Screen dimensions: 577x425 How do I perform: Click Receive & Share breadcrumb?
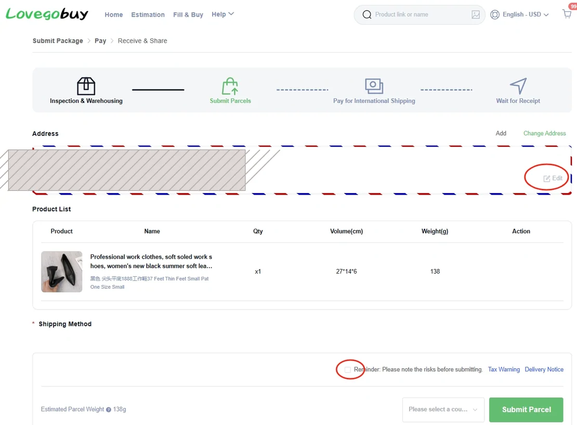pyautogui.click(x=142, y=41)
